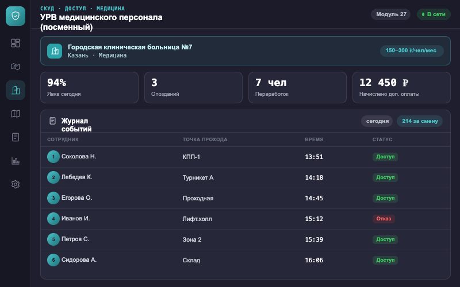
Task: Click avatar badge 6 for Сидорова А.
Action: [53, 260]
